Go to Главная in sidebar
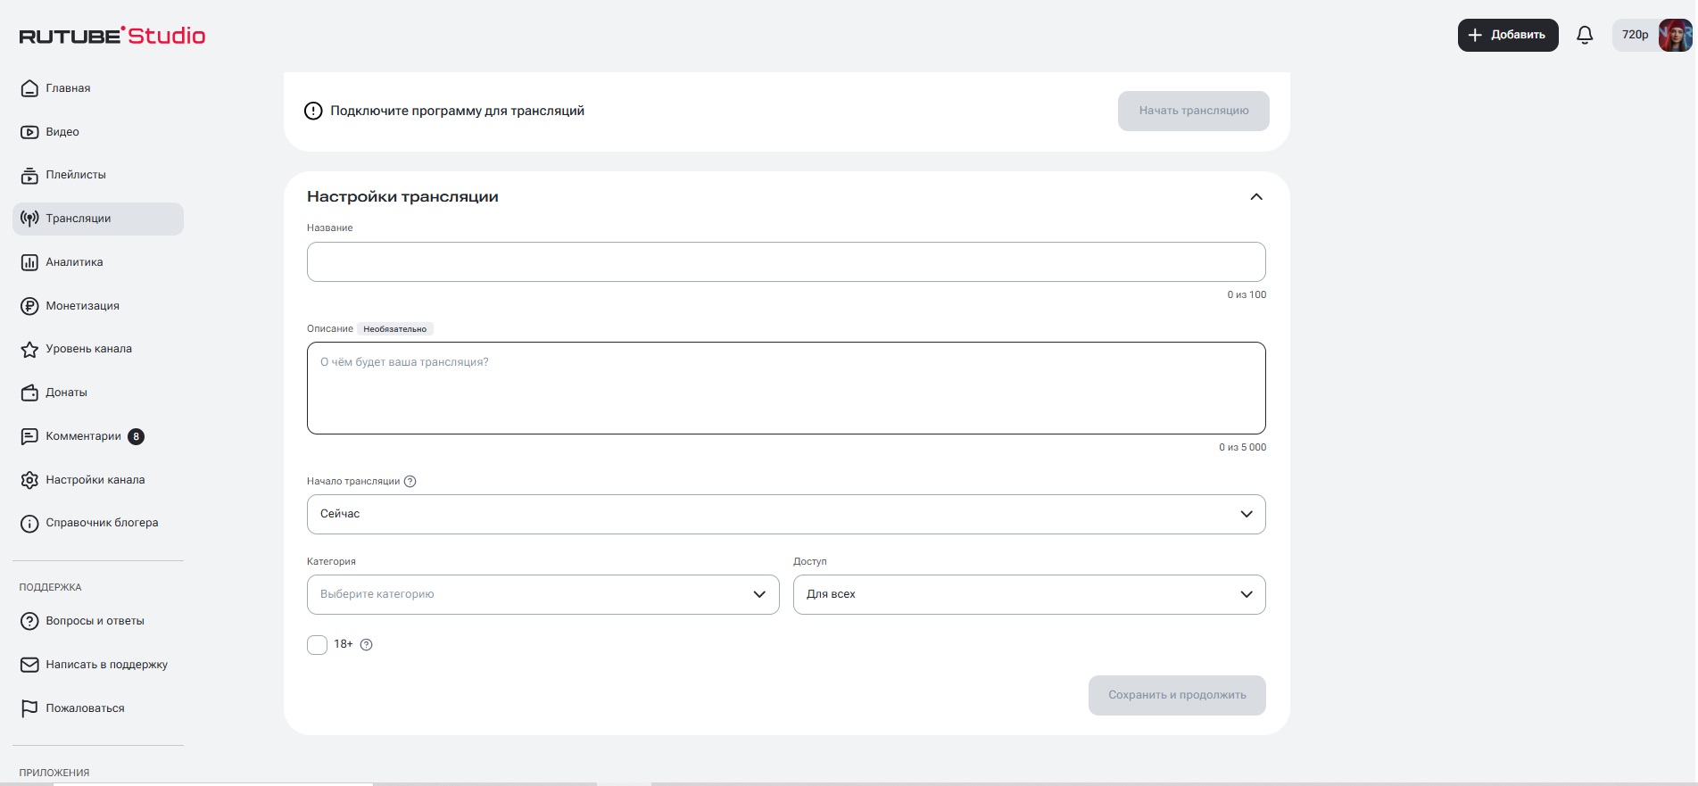Image resolution: width=1698 pixels, height=786 pixels. pyautogui.click(x=98, y=88)
